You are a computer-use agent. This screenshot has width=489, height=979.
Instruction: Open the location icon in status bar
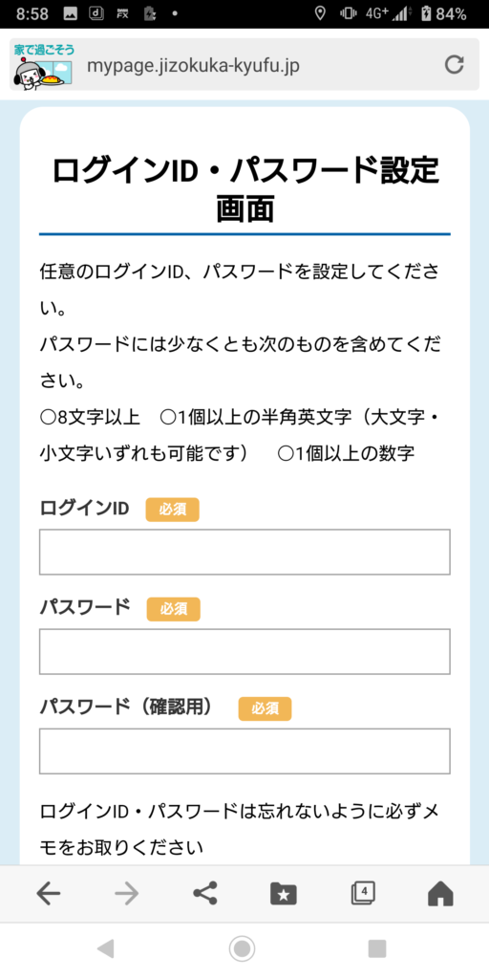[x=321, y=13]
